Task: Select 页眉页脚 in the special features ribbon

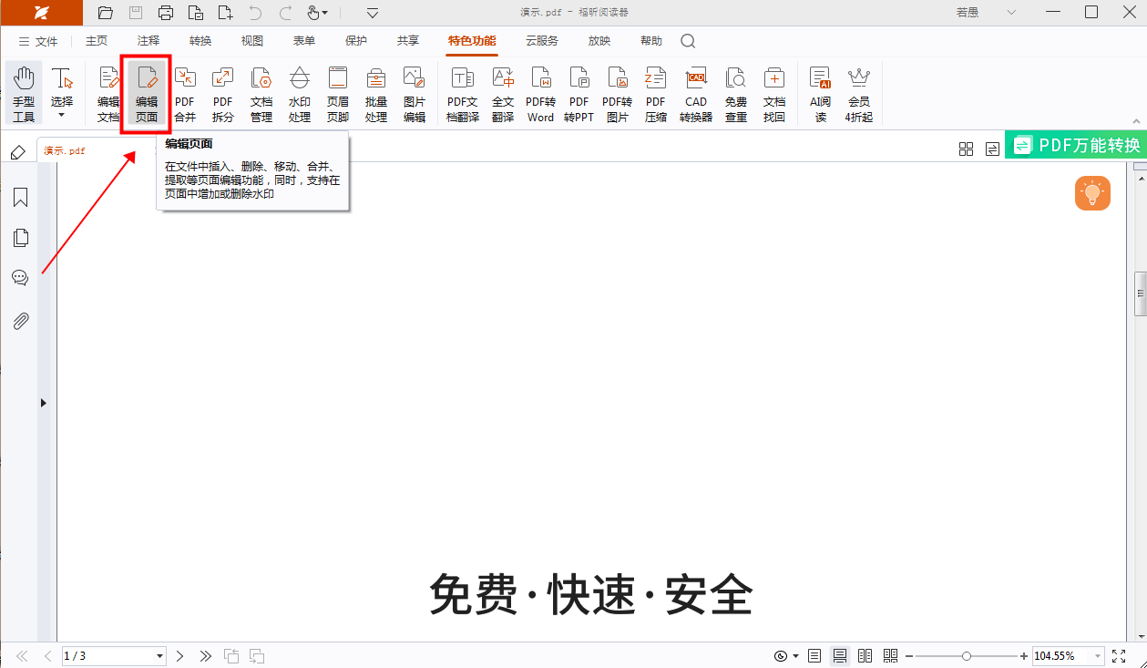Action: point(337,91)
